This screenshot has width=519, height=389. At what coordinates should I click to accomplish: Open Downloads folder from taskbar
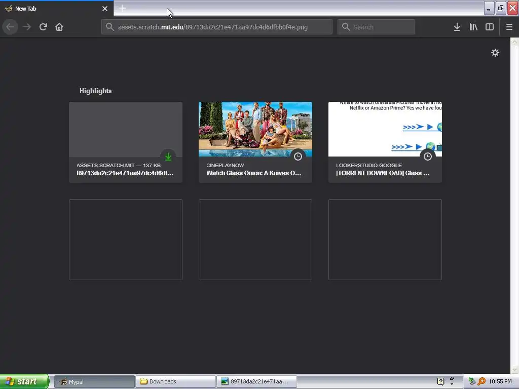click(x=176, y=382)
